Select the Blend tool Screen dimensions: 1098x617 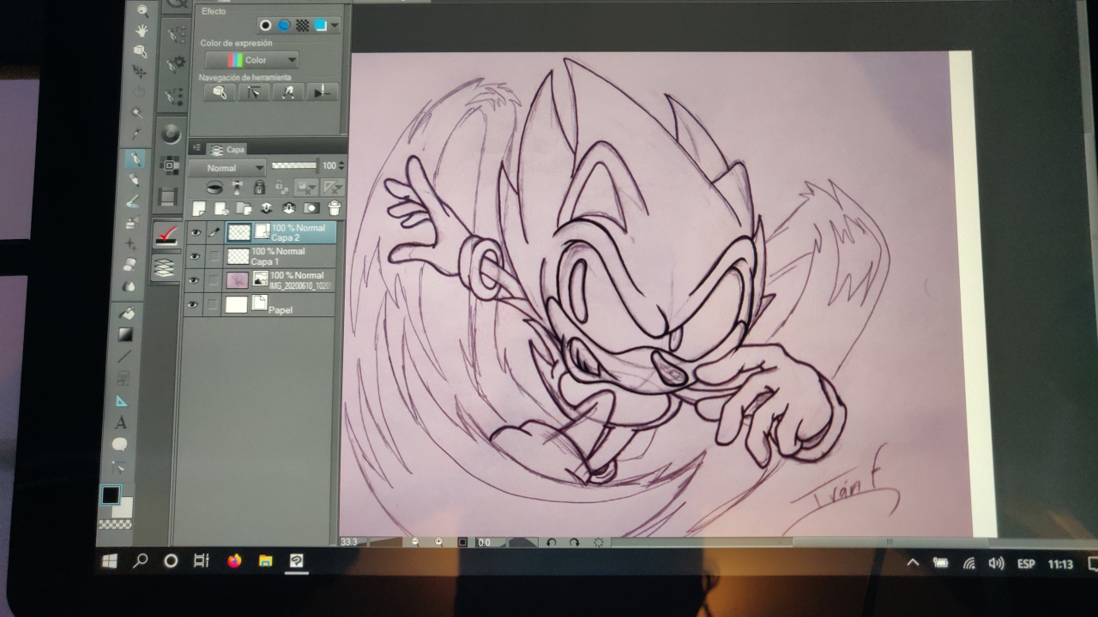coord(130,286)
